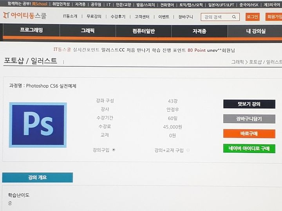The image size is (282, 211).
Task: Click the 45,000원 price value
Action: tap(173, 127)
